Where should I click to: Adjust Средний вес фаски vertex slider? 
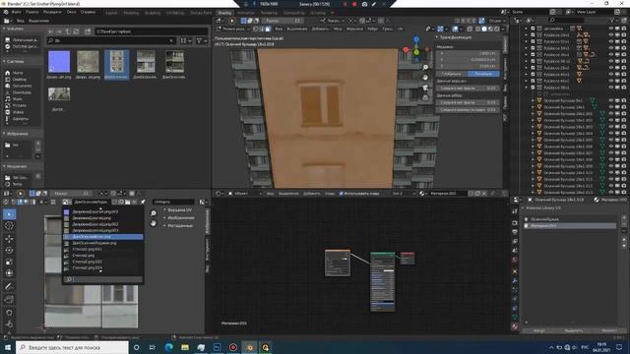(469, 88)
